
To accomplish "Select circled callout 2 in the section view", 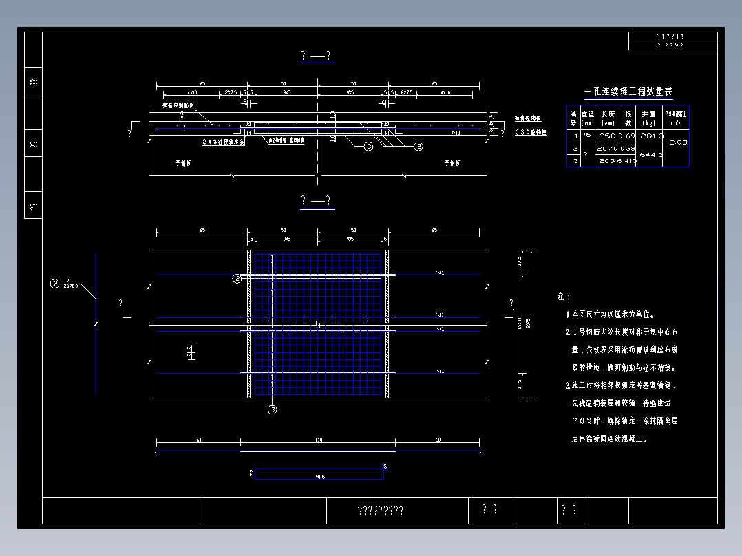I will pyautogui.click(x=418, y=147).
